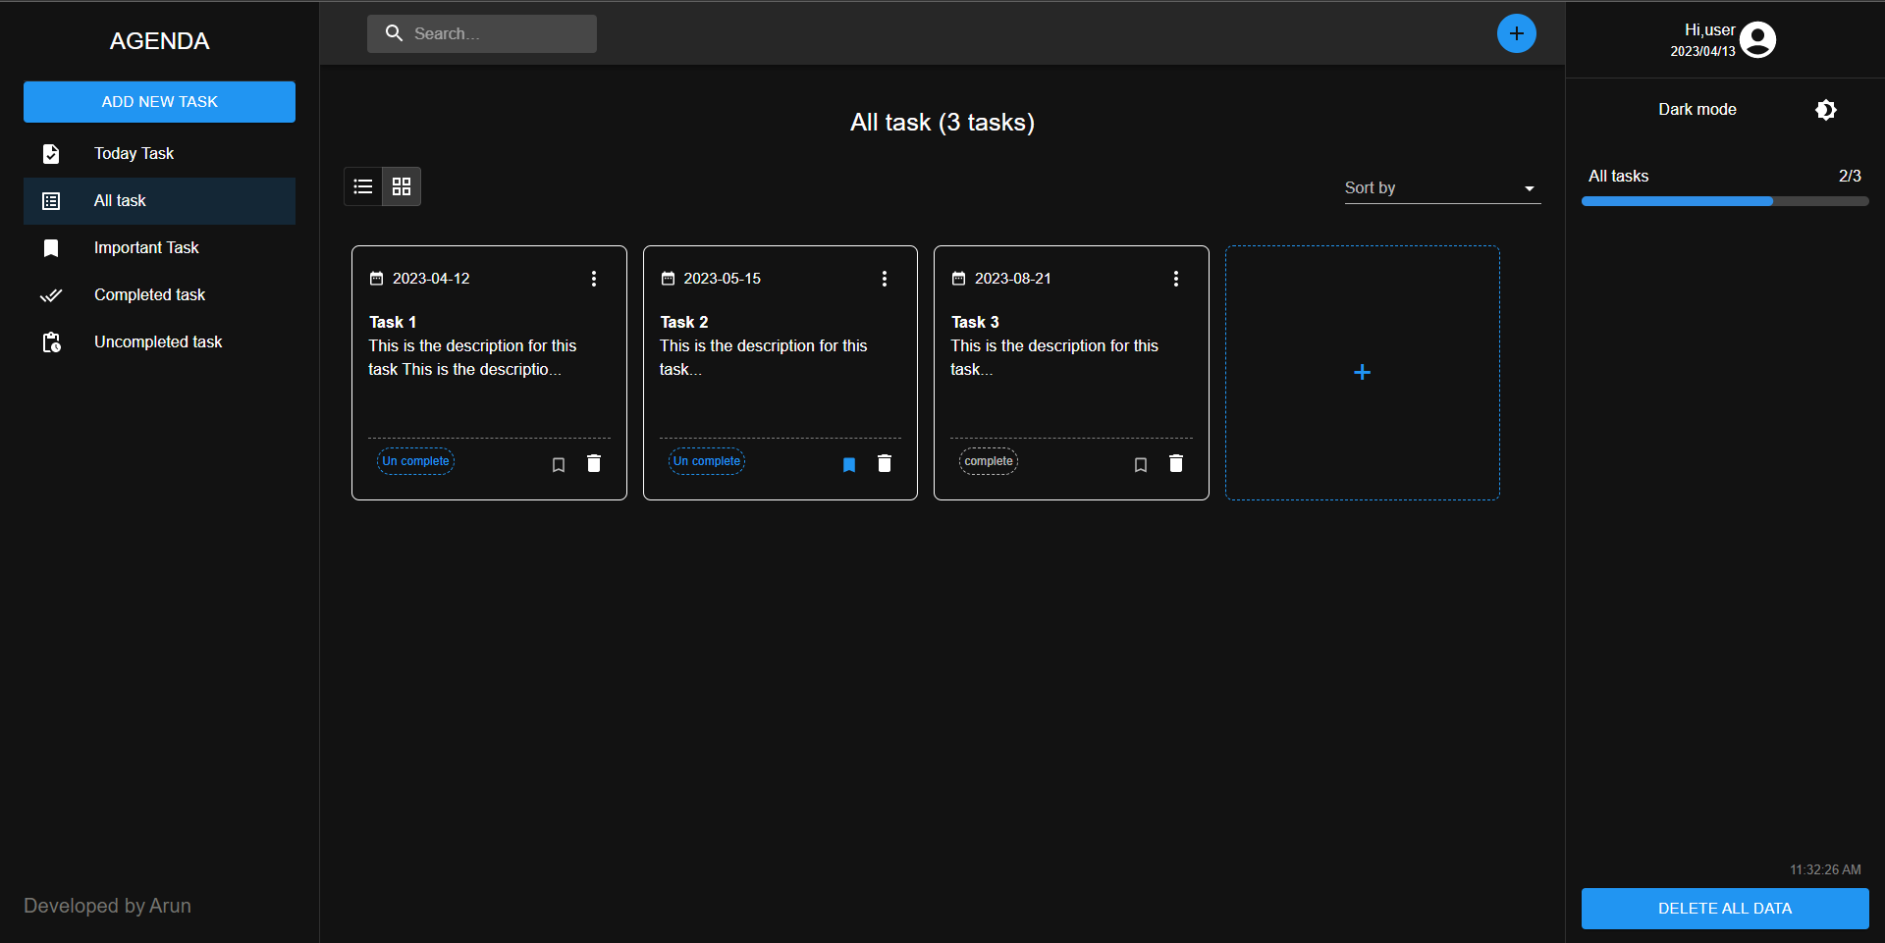Open Task 3 three-dot options menu

[1176, 279]
